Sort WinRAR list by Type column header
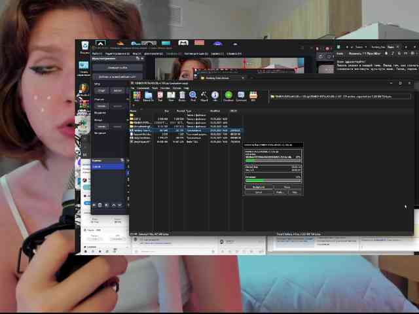Image resolution: width=419 pixels, height=314 pixels. point(189,111)
